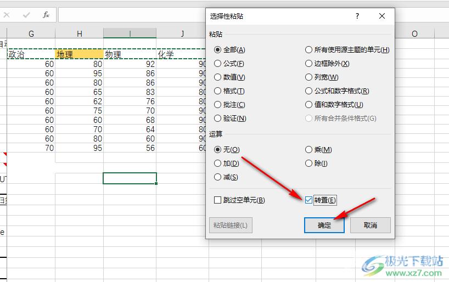
Task: Click the cell containing 76
Action: [x=130, y=101]
